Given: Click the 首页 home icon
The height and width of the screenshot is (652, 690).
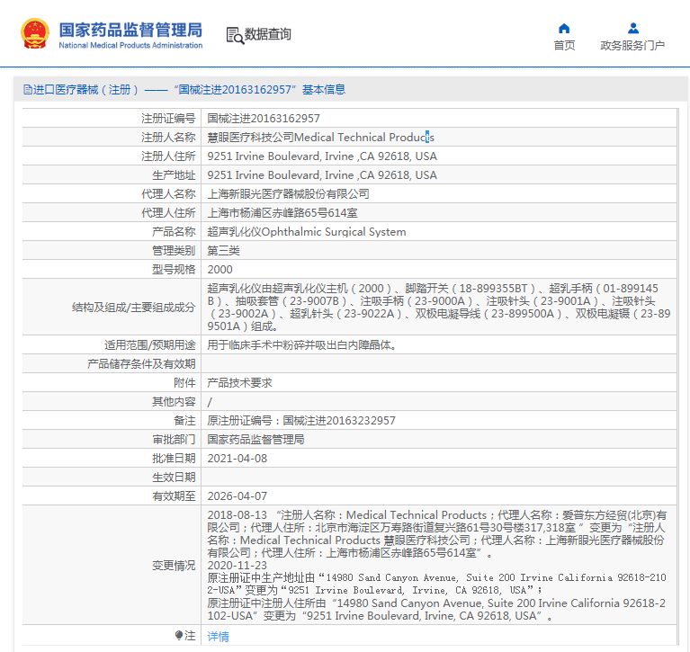Looking at the screenshot, I should (x=564, y=29).
